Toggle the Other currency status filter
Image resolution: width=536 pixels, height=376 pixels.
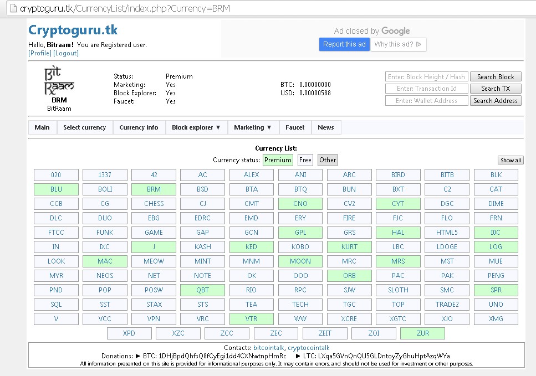pyautogui.click(x=328, y=160)
